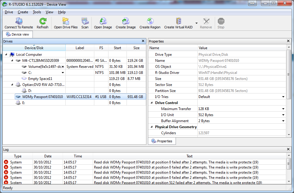Click the Type column header in Log
The image size is (294, 193).
coord(18,156)
